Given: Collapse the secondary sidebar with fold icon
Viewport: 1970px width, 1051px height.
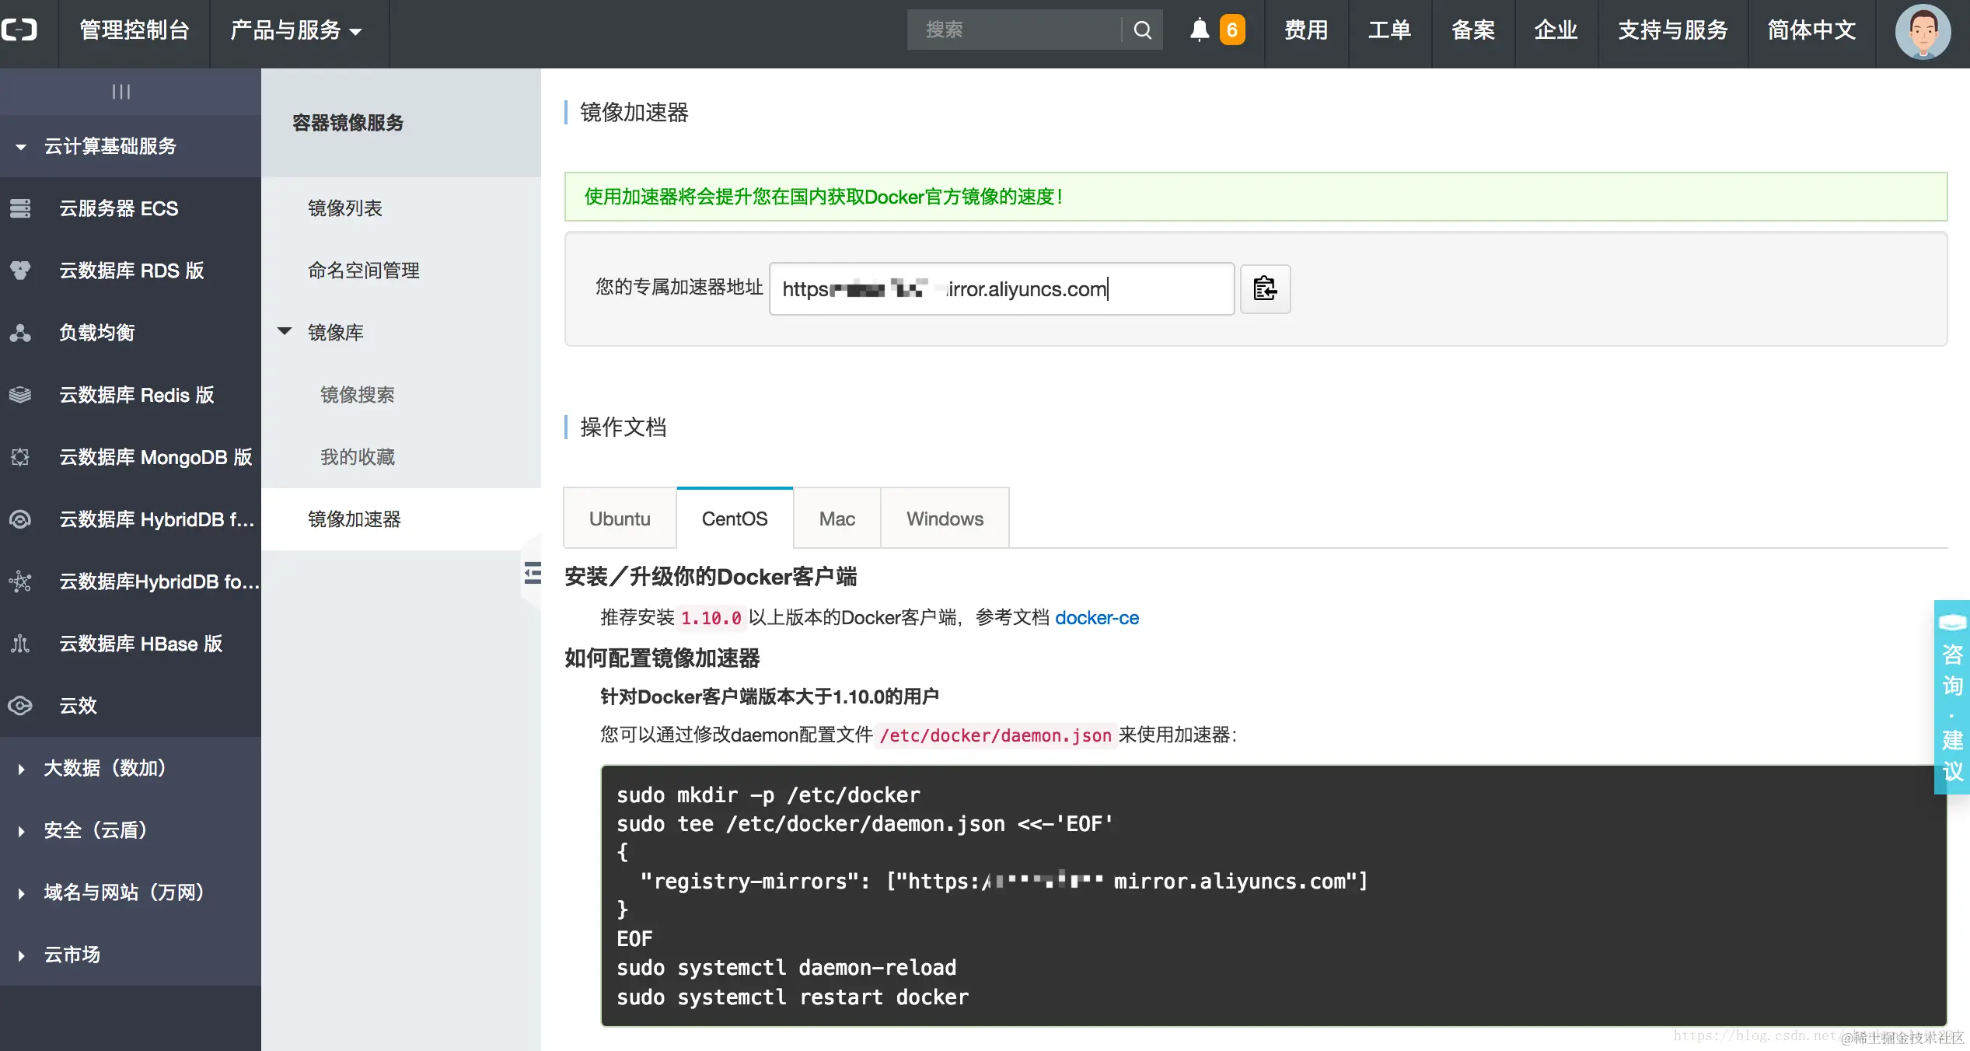Looking at the screenshot, I should 533,573.
